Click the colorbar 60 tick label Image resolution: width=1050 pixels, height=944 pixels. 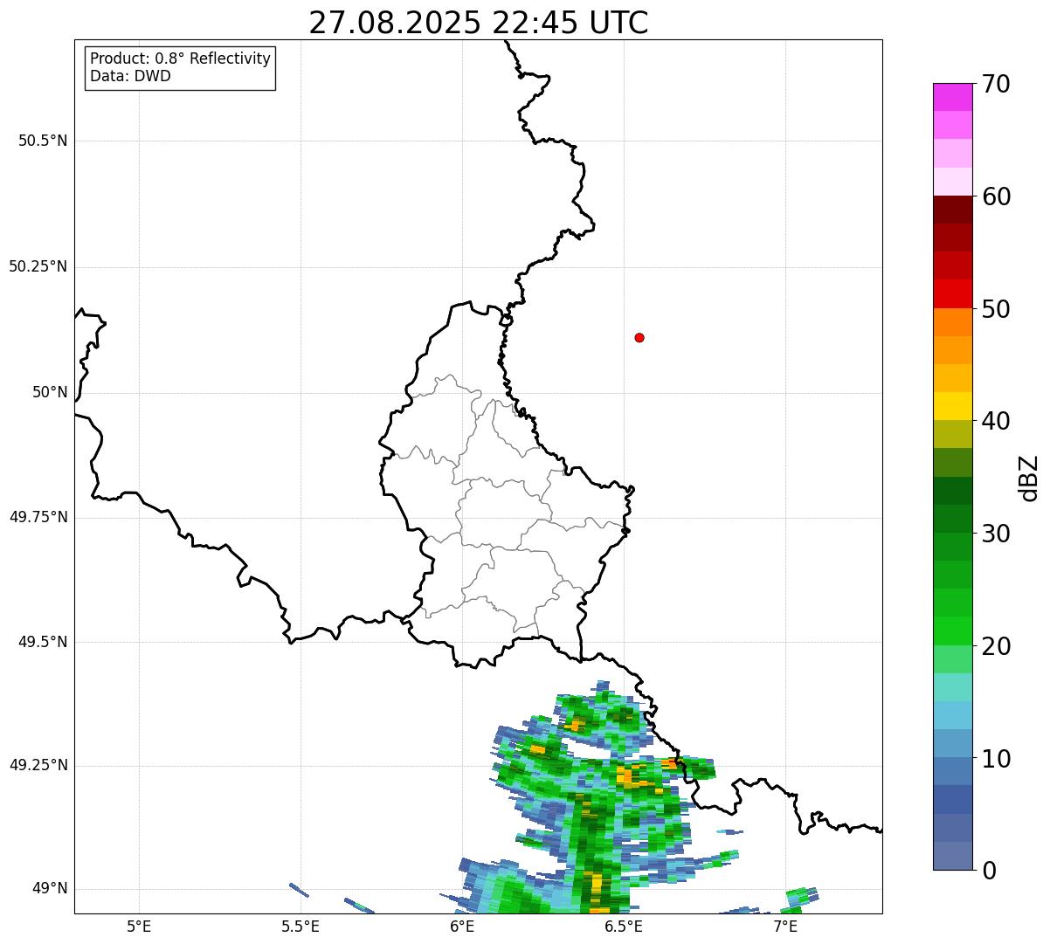click(996, 196)
